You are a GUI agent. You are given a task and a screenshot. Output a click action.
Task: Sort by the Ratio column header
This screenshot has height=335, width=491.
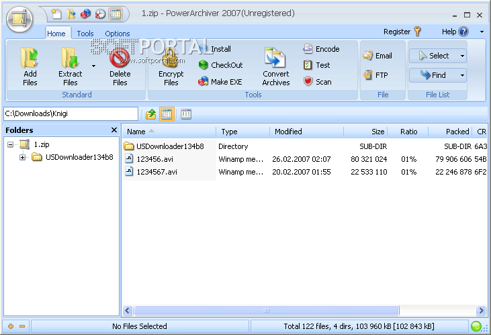(408, 132)
